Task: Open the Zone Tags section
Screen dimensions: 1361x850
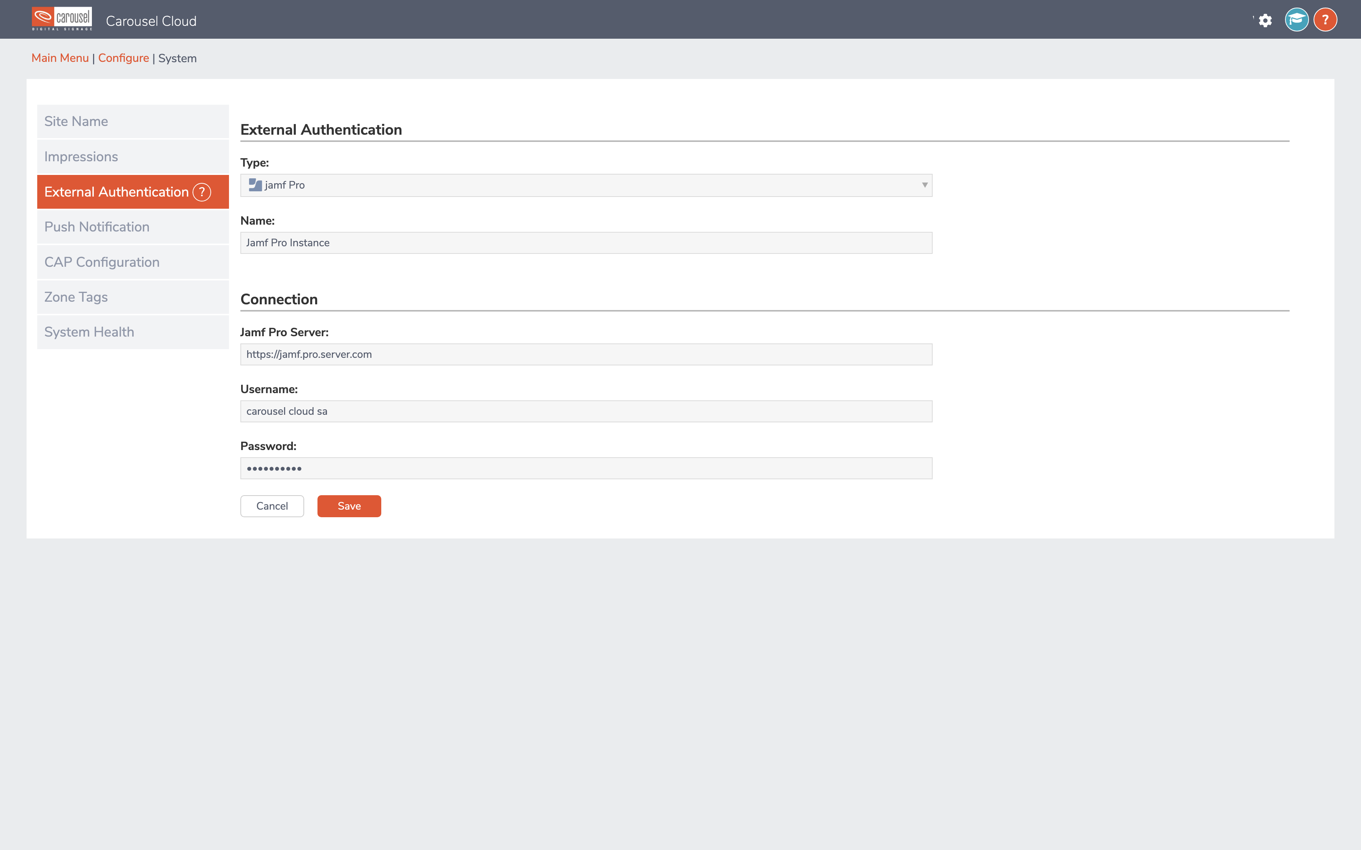Action: click(x=133, y=297)
